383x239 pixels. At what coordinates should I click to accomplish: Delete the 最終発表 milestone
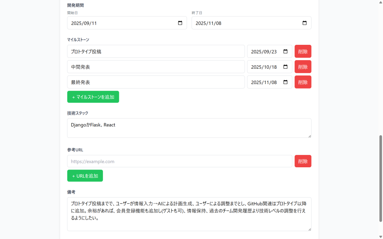(x=303, y=82)
